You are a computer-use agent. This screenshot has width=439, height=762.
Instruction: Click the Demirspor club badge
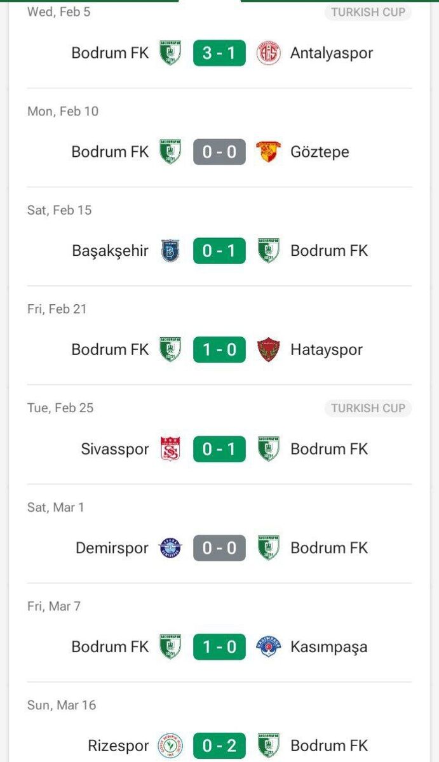click(170, 548)
